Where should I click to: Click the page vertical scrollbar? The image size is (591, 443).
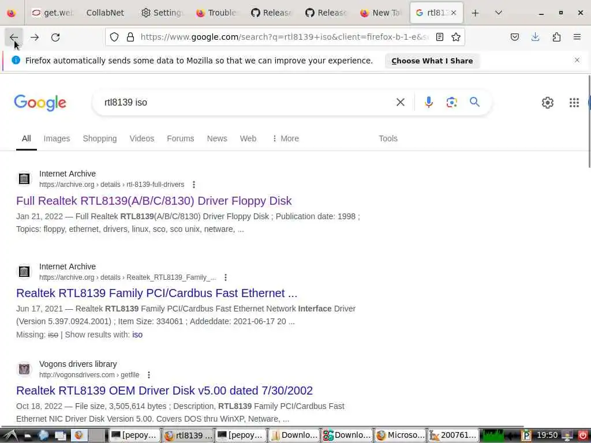[589, 121]
